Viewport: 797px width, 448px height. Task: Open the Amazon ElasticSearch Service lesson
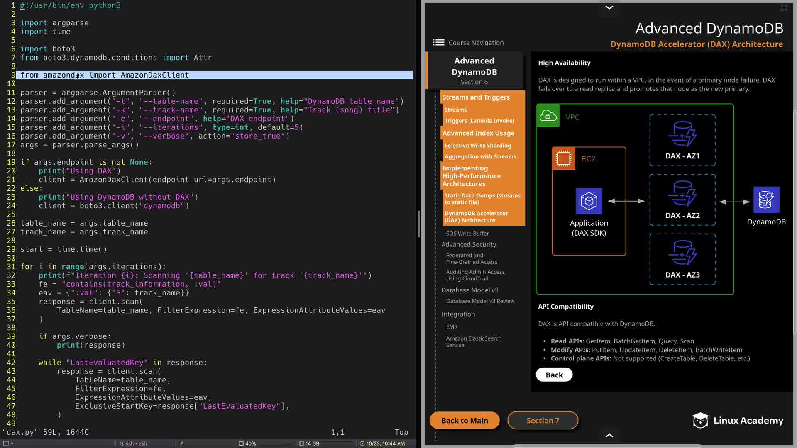(474, 342)
